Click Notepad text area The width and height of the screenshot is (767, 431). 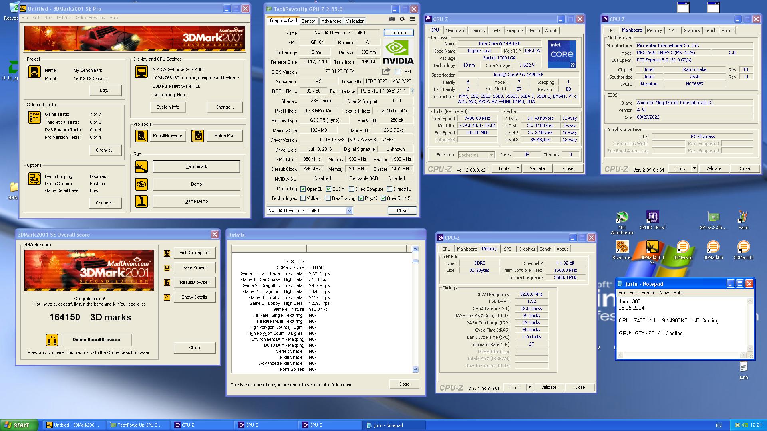(682, 324)
